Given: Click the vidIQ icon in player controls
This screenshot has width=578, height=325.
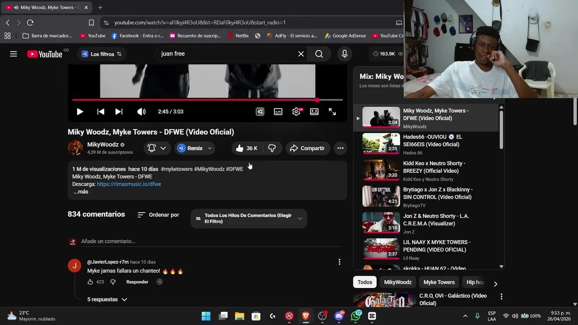Looking at the screenshot, I should [260, 111].
